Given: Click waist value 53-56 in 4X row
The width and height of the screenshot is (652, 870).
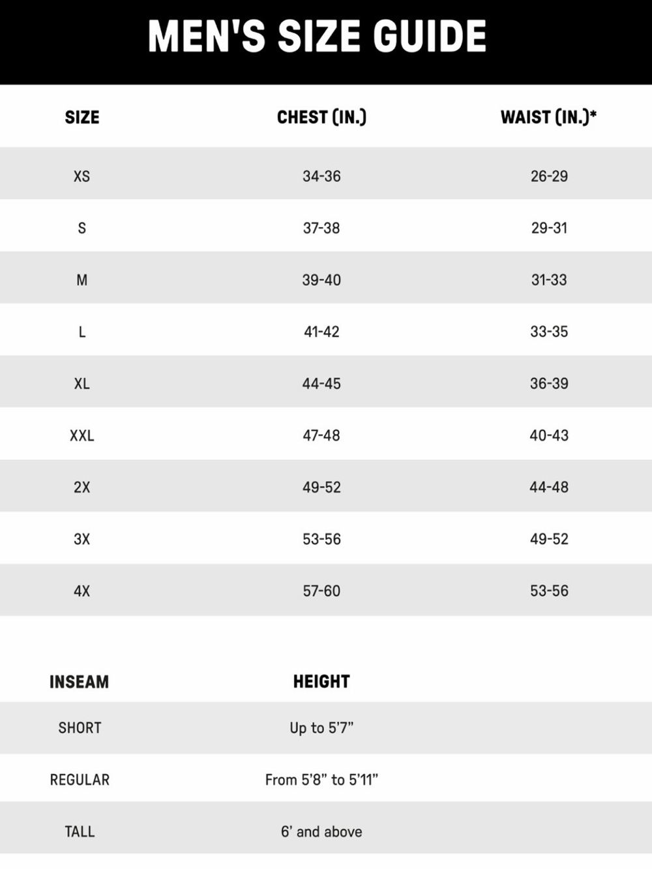Looking at the screenshot, I should [549, 591].
